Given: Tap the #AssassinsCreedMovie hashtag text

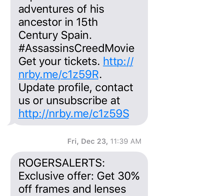Looking at the screenshot, I should pos(76,48).
